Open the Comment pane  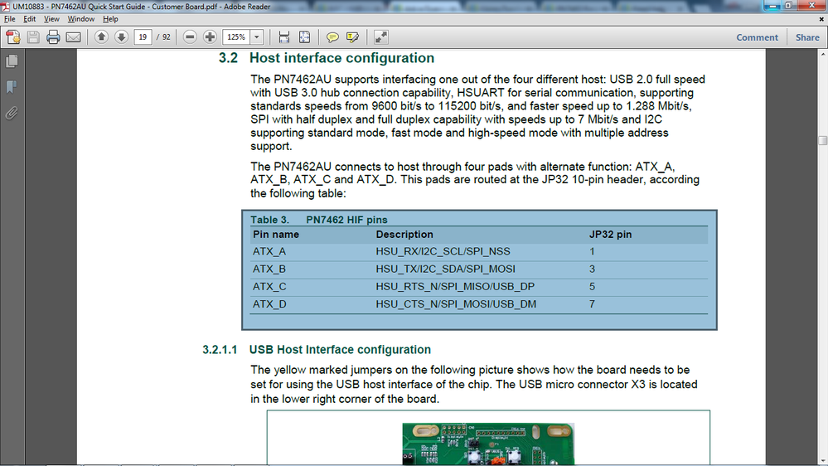click(757, 37)
